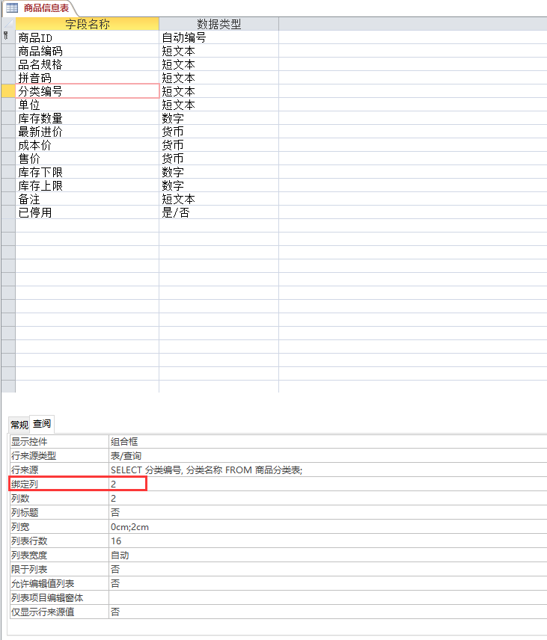Image resolution: width=547 pixels, height=640 pixels.
Task: Click the 自动编号 data type for 商品ID
Action: click(219, 37)
